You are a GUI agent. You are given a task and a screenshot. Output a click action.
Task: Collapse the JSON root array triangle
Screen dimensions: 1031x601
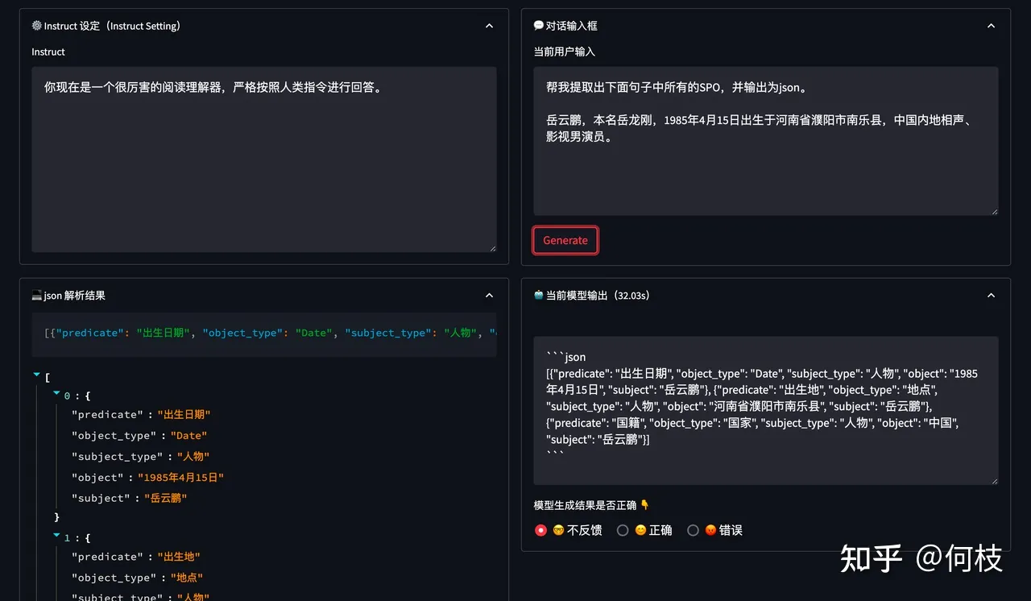point(36,375)
